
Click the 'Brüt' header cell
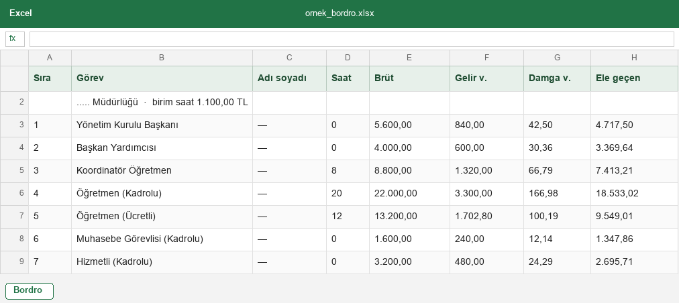pyautogui.click(x=410, y=79)
